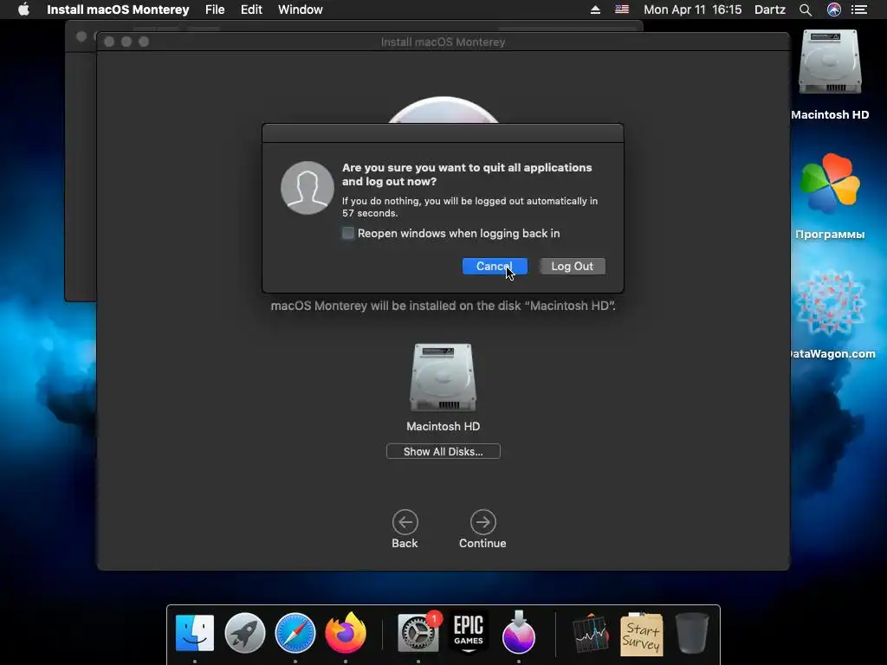Click the Cancel button in logout dialog
Viewport: 887px width, 665px height.
(495, 267)
